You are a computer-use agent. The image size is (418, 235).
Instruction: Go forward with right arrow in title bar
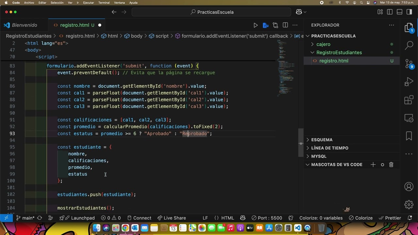coord(124,12)
